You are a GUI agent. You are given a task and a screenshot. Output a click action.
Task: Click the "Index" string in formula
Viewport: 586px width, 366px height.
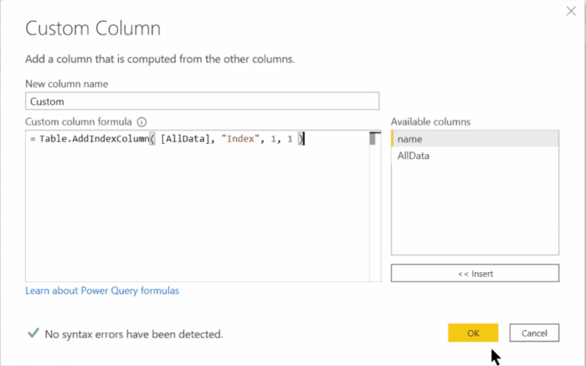coord(240,139)
